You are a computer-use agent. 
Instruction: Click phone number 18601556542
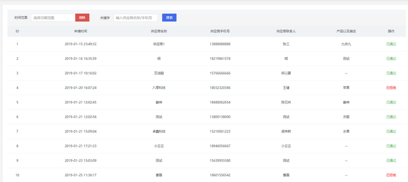220,176
